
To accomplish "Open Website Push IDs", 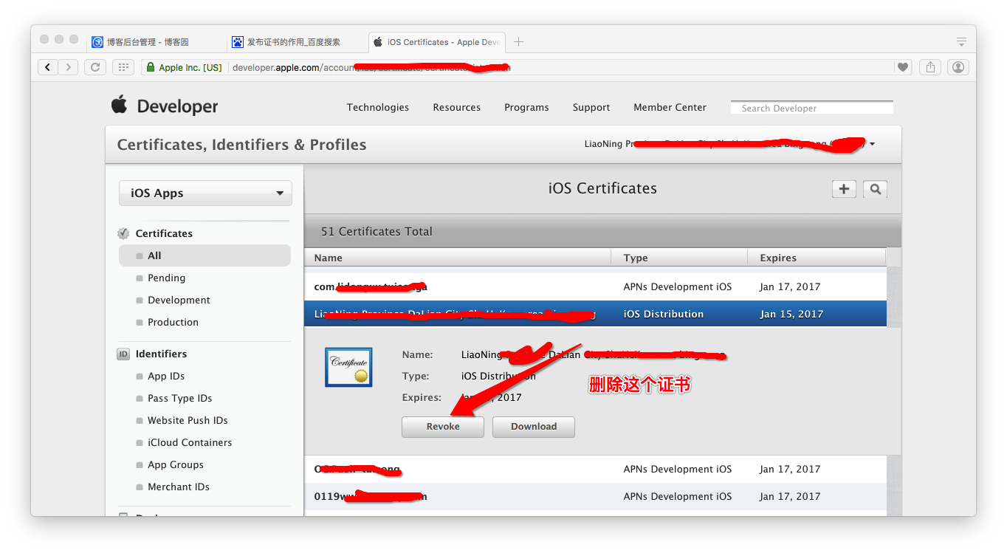I will [188, 420].
